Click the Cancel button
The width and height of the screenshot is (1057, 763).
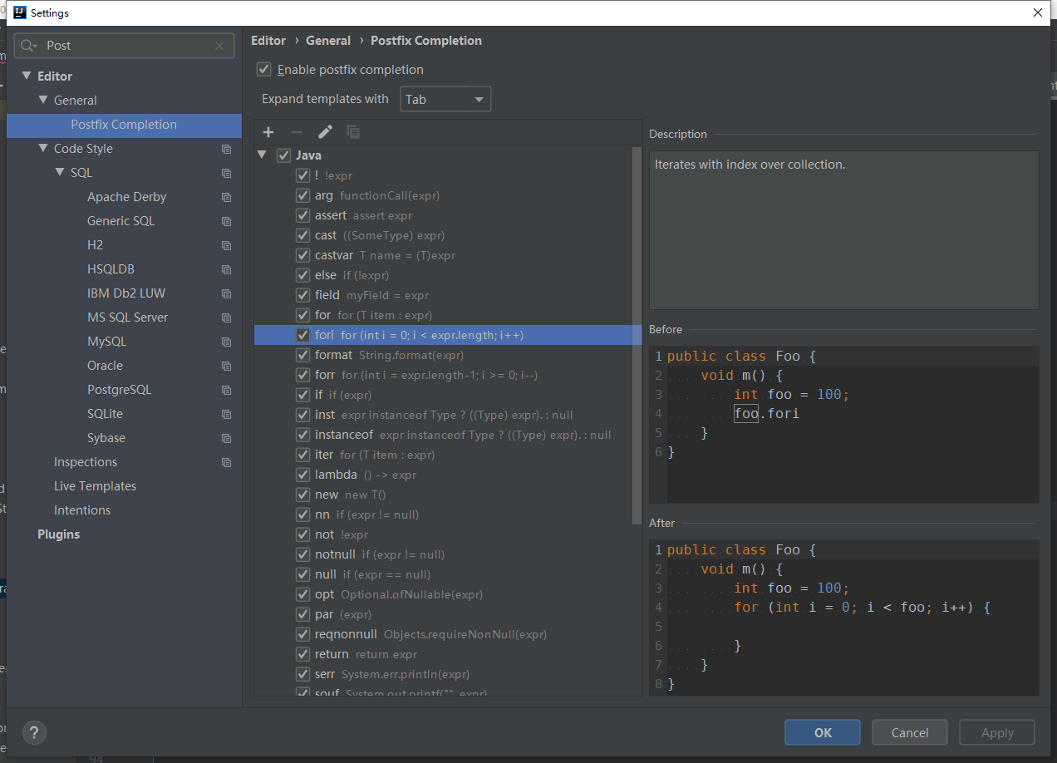click(910, 732)
